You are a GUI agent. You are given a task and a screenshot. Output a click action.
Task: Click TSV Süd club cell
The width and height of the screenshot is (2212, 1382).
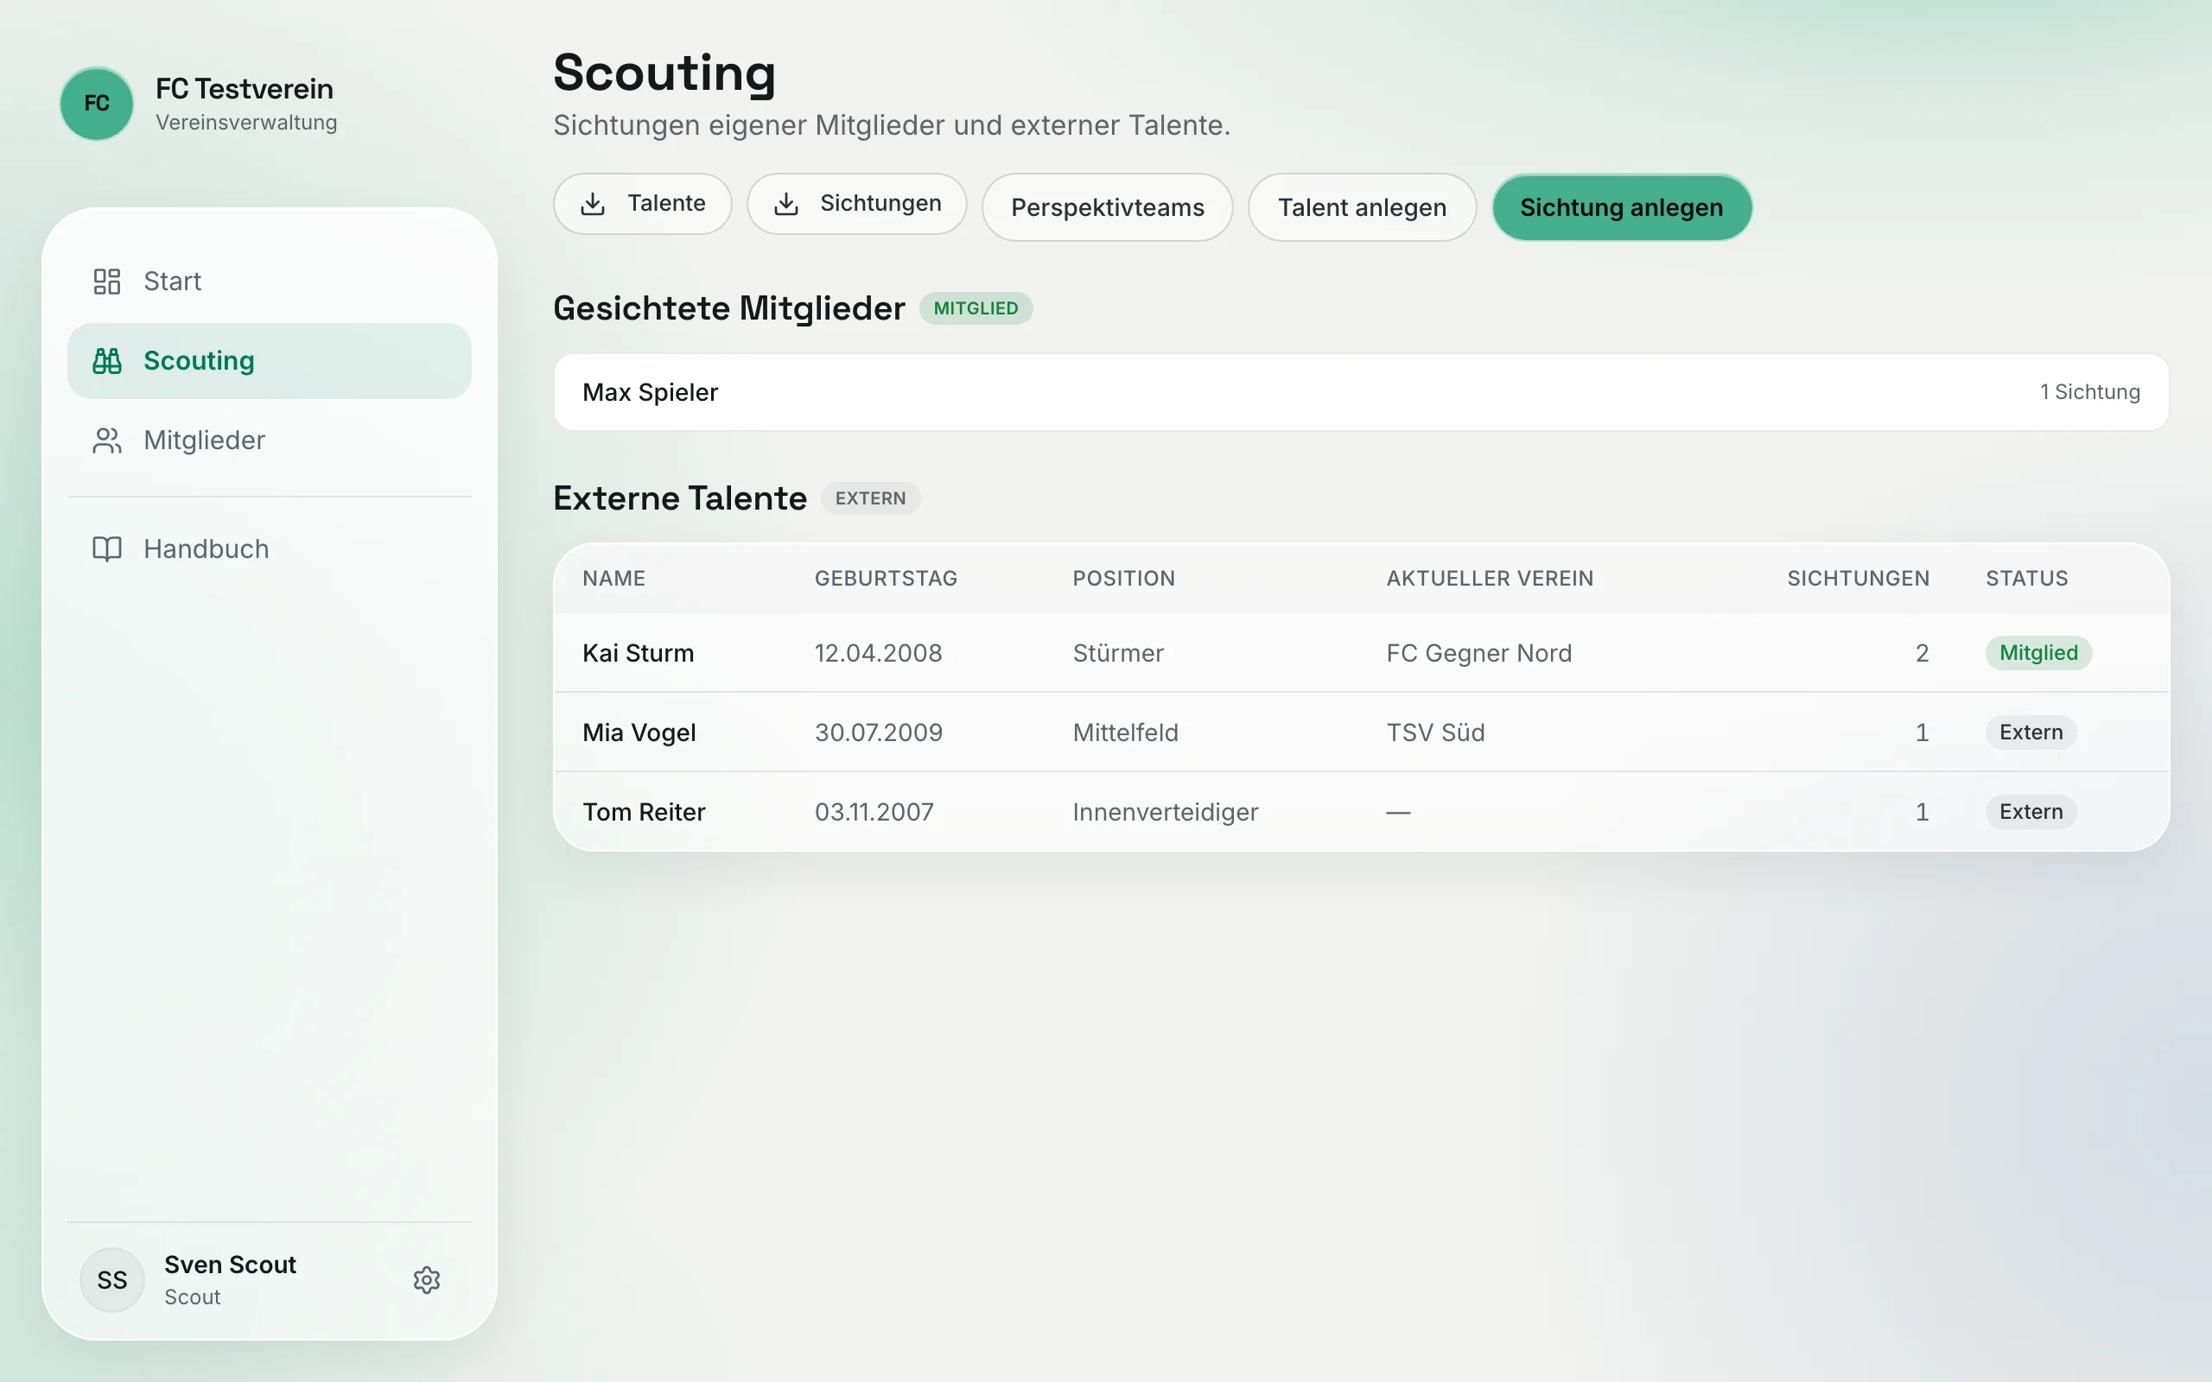1435,732
